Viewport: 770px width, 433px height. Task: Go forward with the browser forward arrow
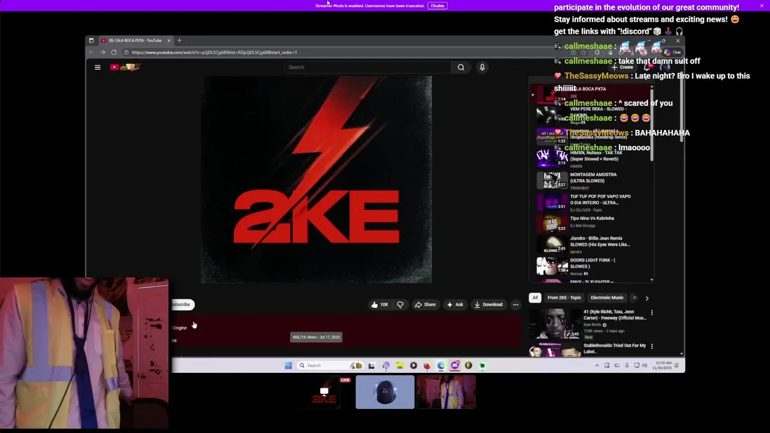click(102, 52)
